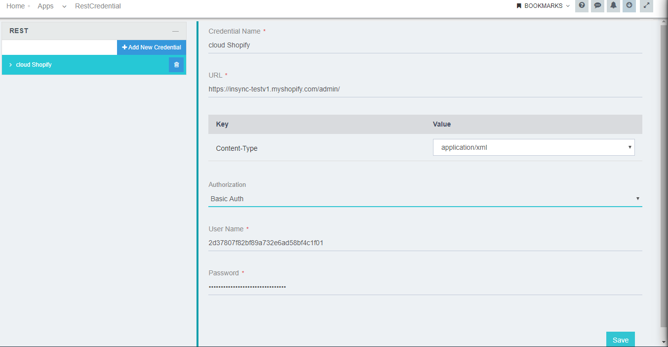
Task: Click the right-side vertical scrollbar
Action: (664, 173)
